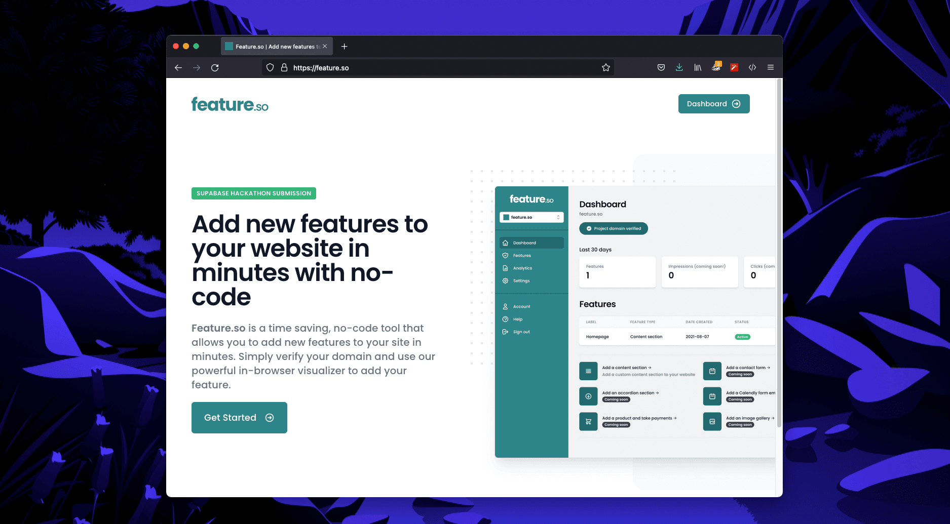Click the Homepage row label in Features table
This screenshot has width=950, height=524.
pos(597,337)
